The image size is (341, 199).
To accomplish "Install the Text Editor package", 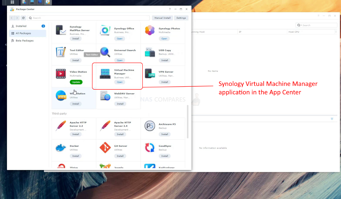I will click(x=76, y=60).
